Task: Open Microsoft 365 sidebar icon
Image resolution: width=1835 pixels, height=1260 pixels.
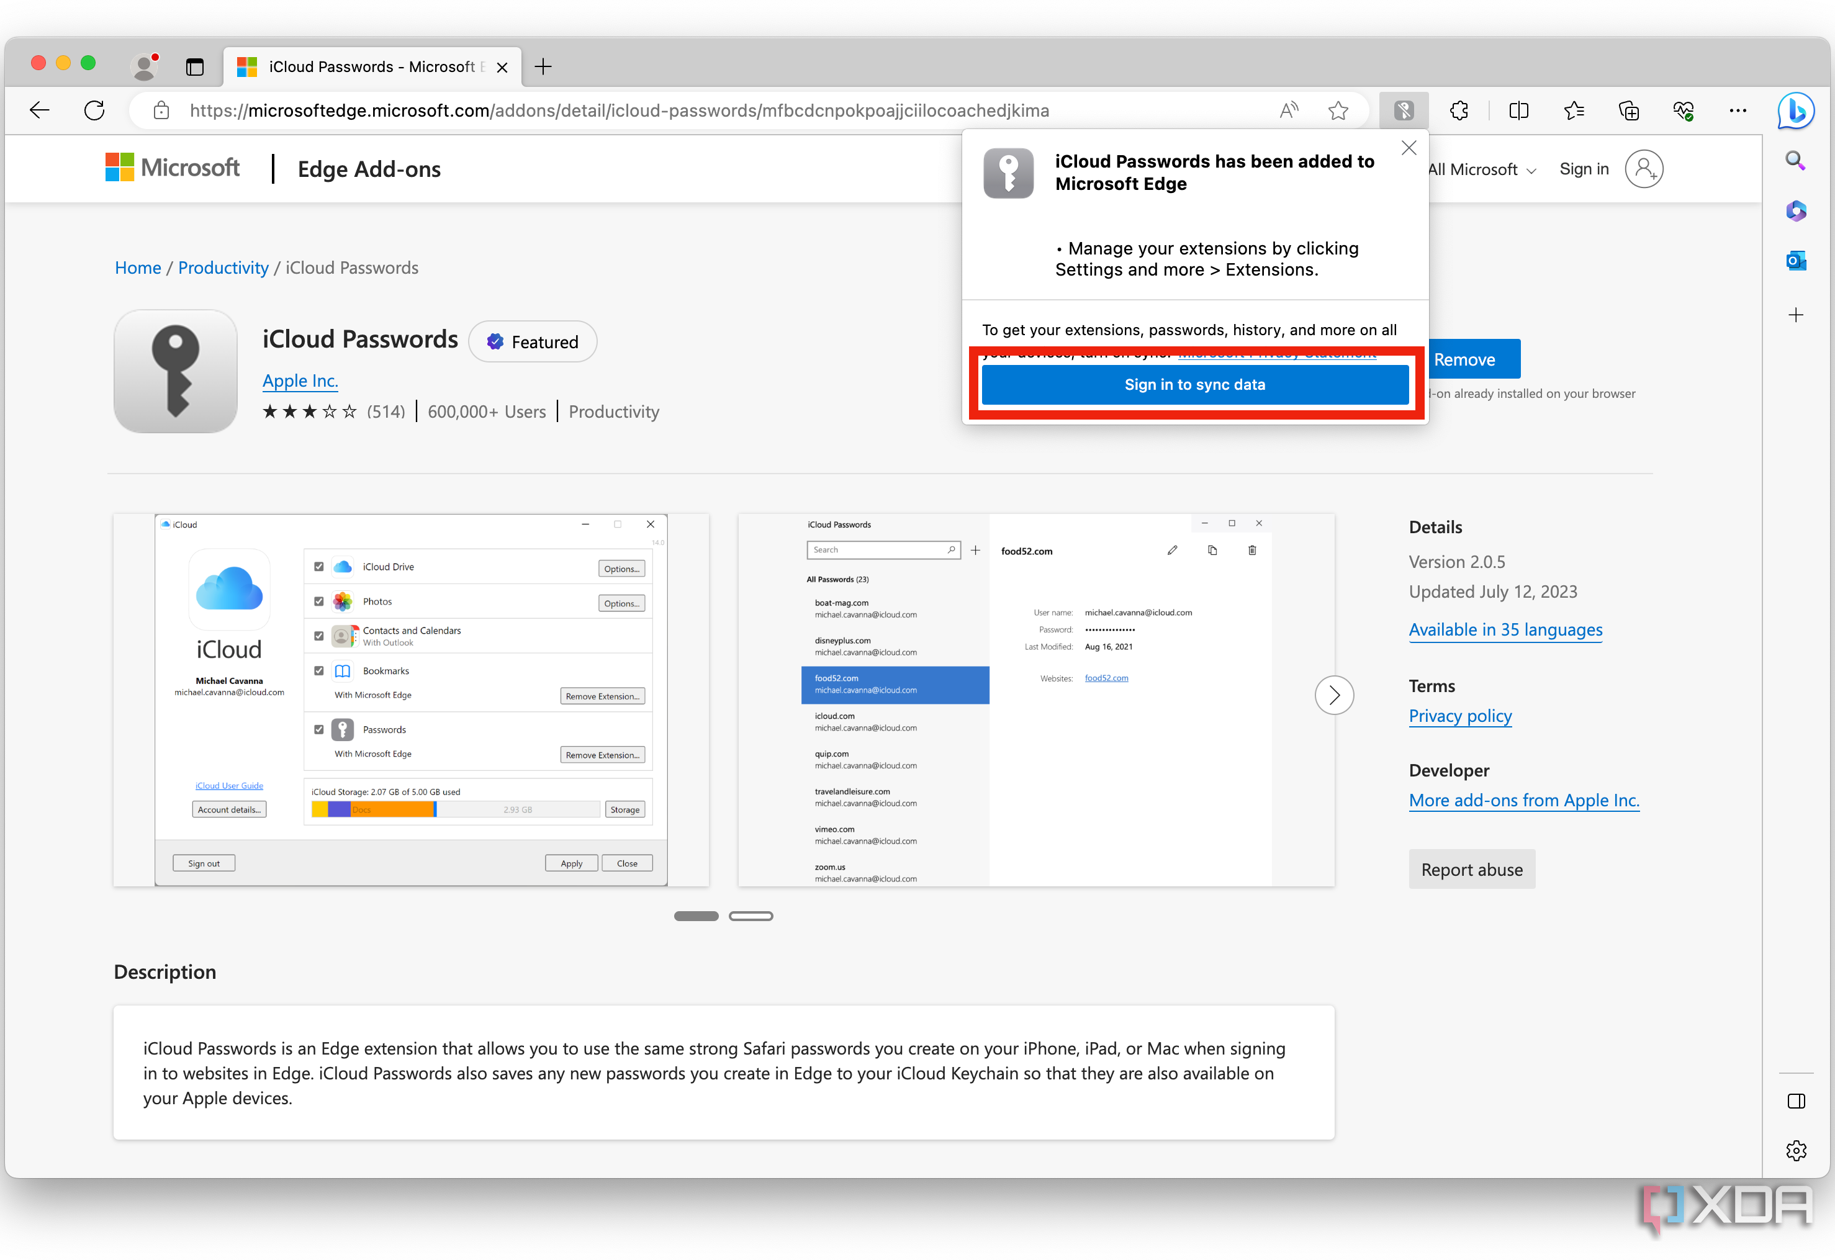Action: click(1795, 211)
